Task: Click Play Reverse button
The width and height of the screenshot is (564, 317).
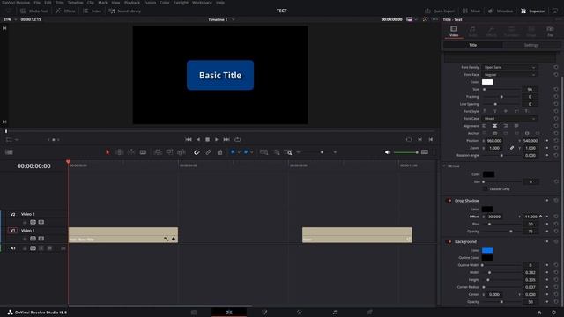Action: tap(198, 139)
